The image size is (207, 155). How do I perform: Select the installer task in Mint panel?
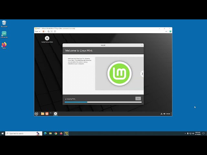coord(55,114)
